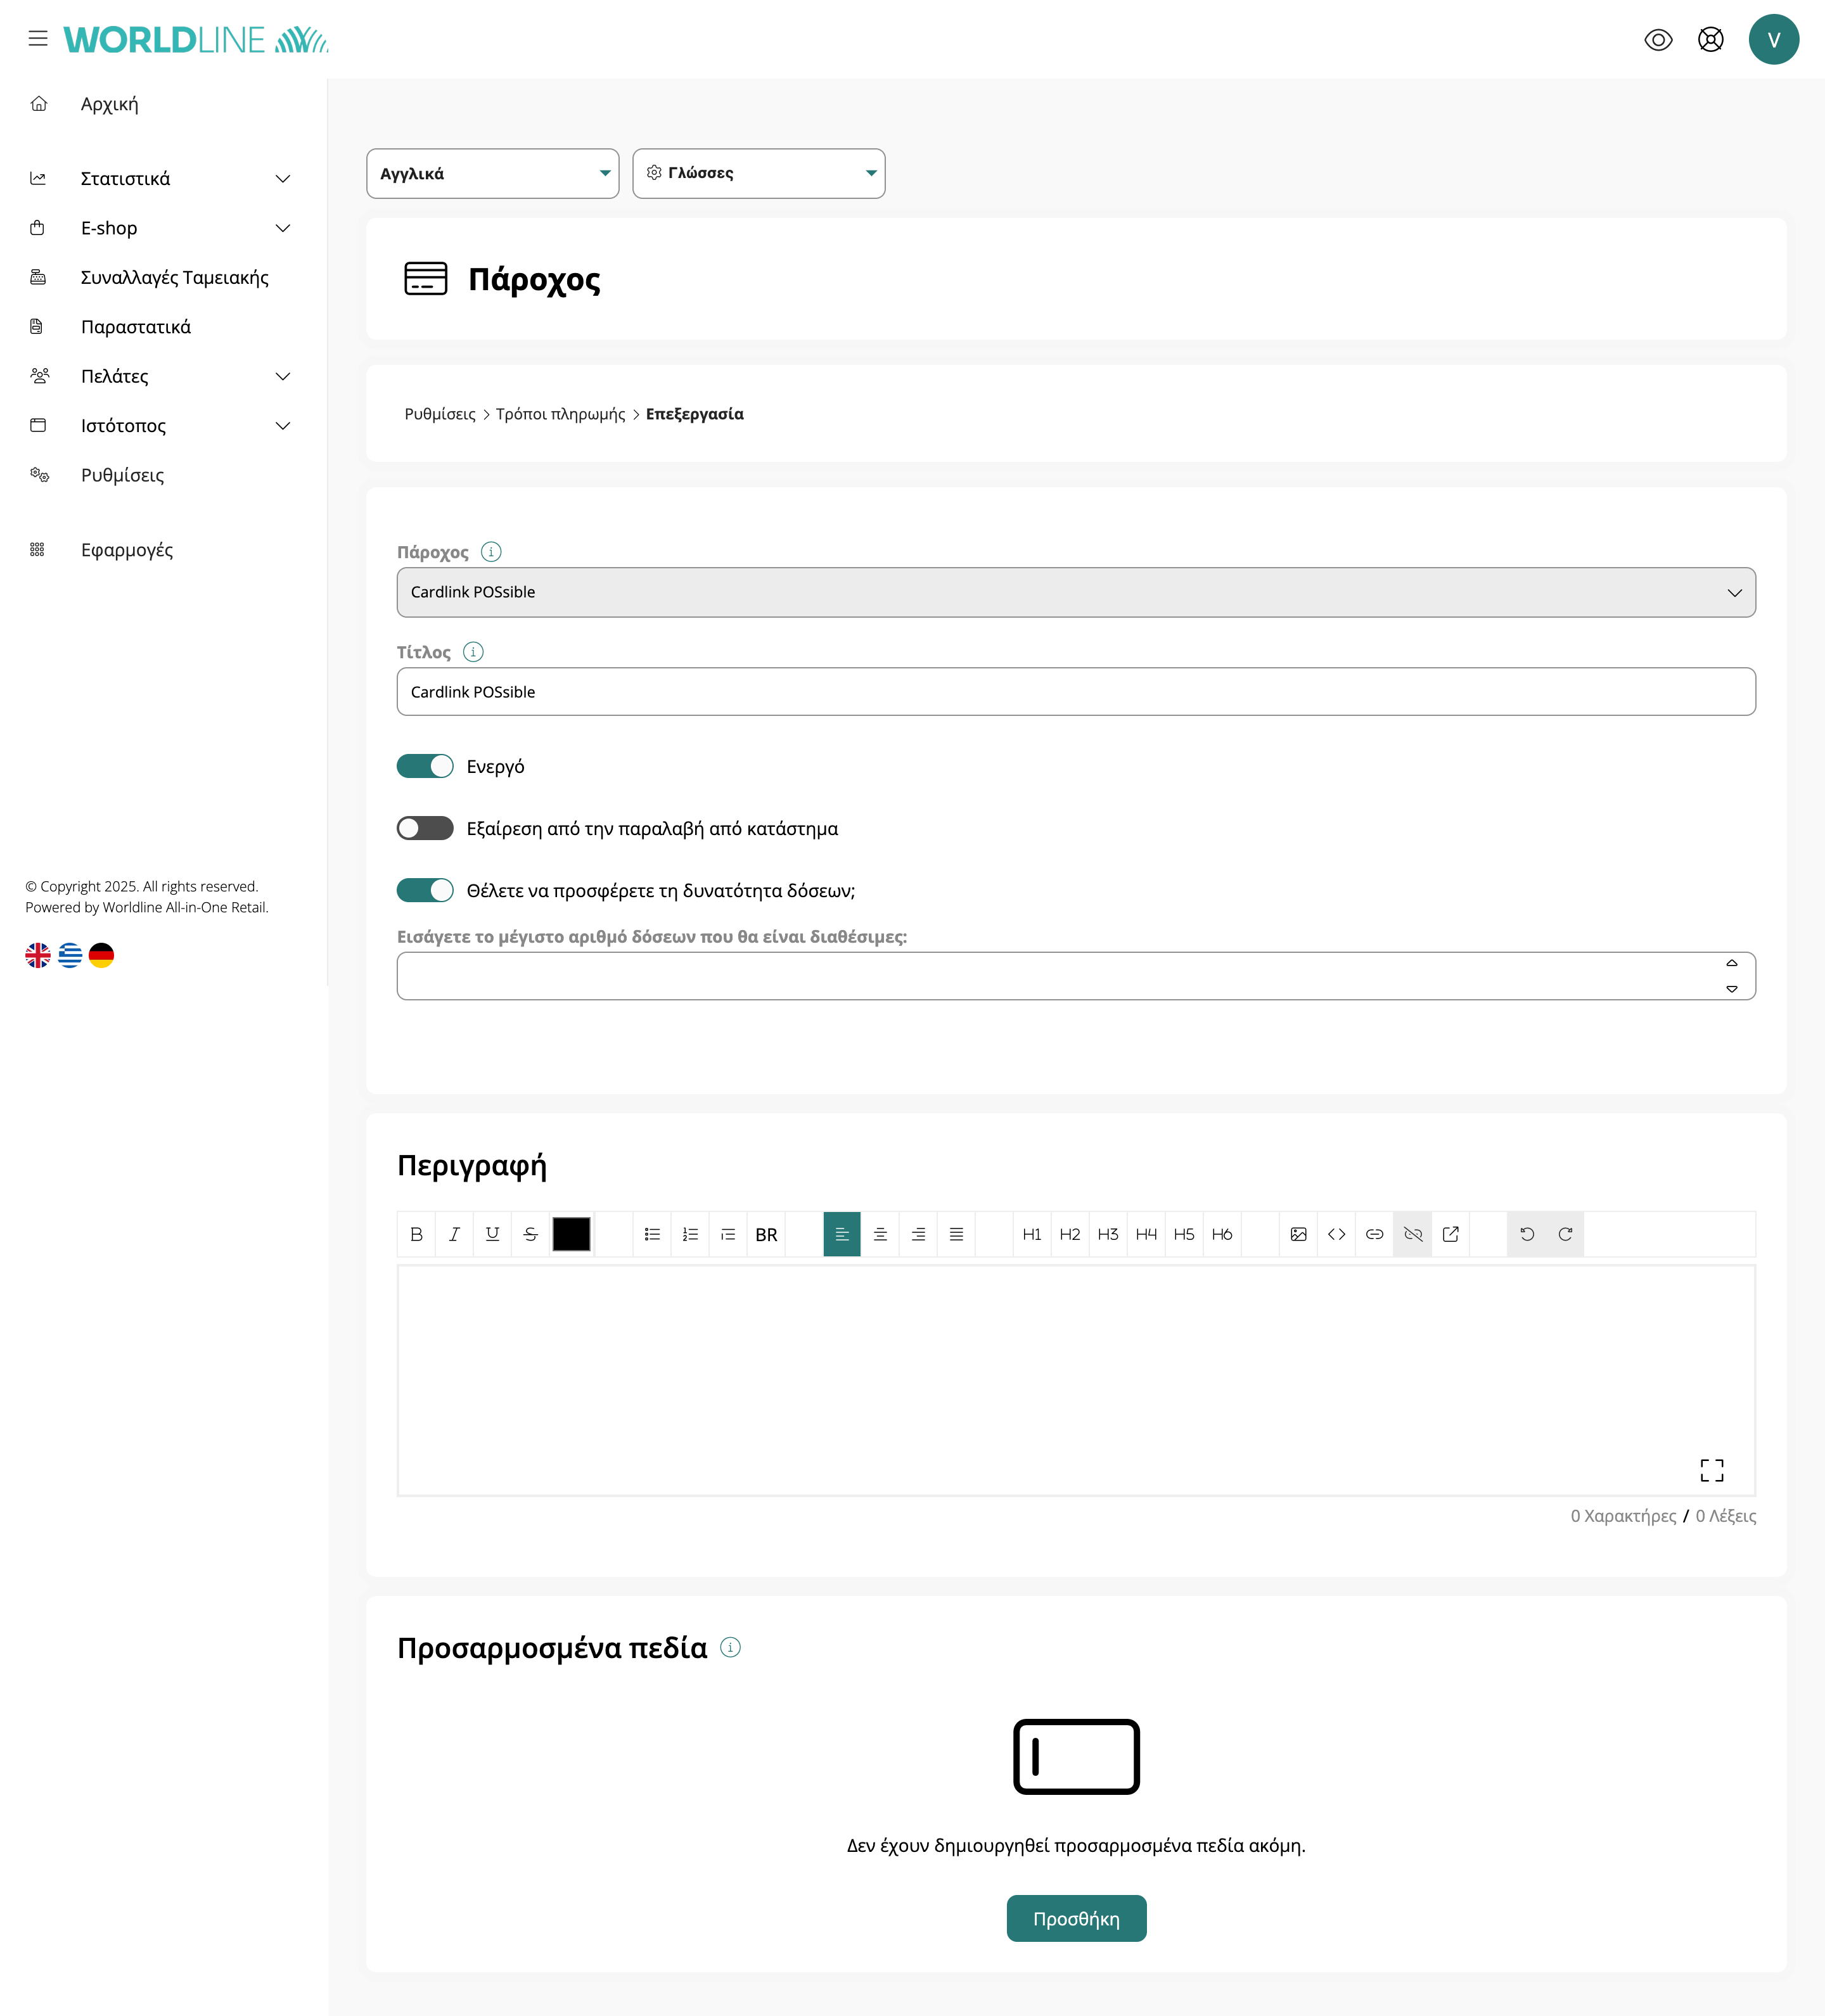The image size is (1825, 2016).
Task: Click the undo icon in editor
Action: click(1527, 1234)
